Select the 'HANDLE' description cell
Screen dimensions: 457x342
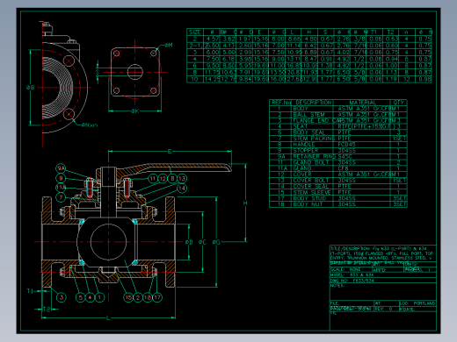click(x=304, y=145)
